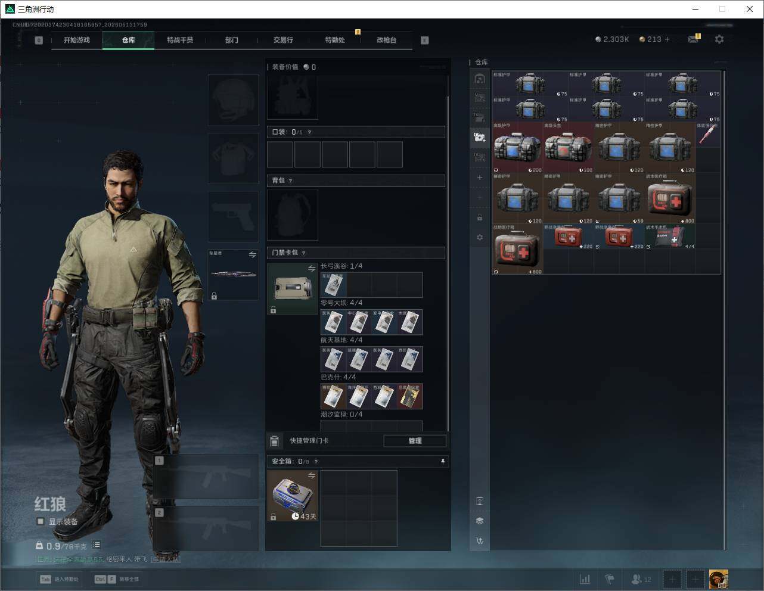Click the swap arrows on the keycard bag
The width and height of the screenshot is (764, 591).
pos(311,269)
